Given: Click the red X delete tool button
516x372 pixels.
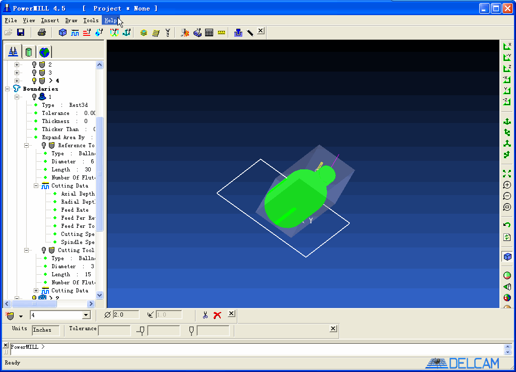Looking at the screenshot, I should [217, 315].
